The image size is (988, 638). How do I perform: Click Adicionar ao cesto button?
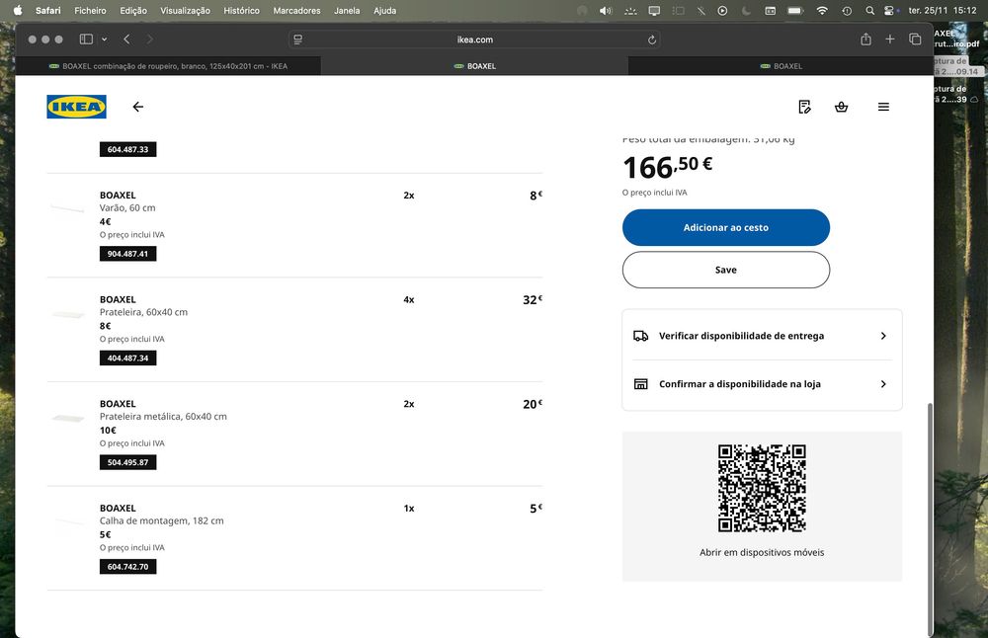[x=726, y=227]
